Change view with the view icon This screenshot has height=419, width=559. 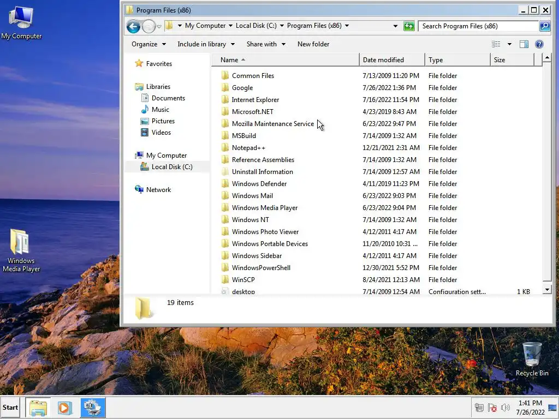tap(496, 44)
